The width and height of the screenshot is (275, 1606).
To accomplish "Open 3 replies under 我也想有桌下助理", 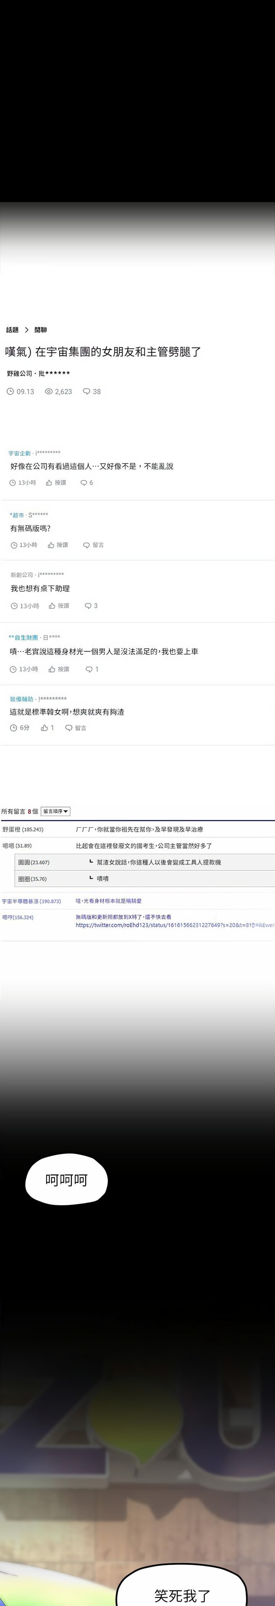I will [x=91, y=605].
